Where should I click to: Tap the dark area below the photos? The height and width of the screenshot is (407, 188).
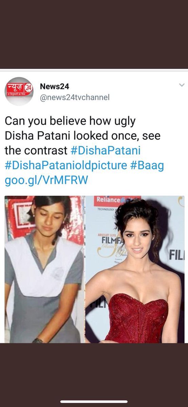94,371
